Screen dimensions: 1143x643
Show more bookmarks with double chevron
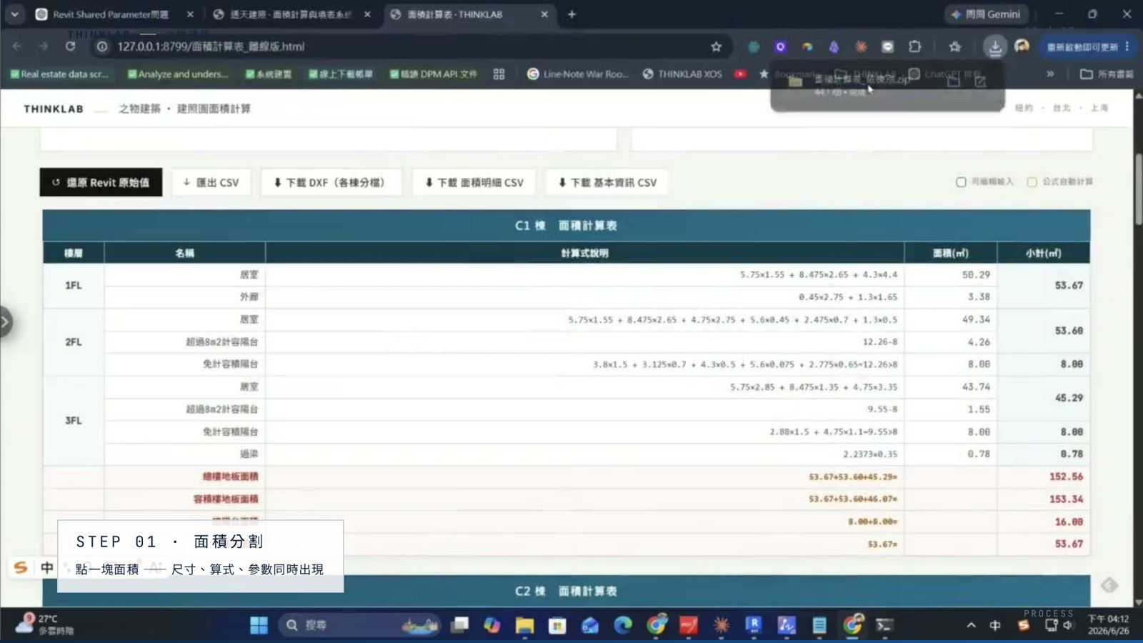1050,74
